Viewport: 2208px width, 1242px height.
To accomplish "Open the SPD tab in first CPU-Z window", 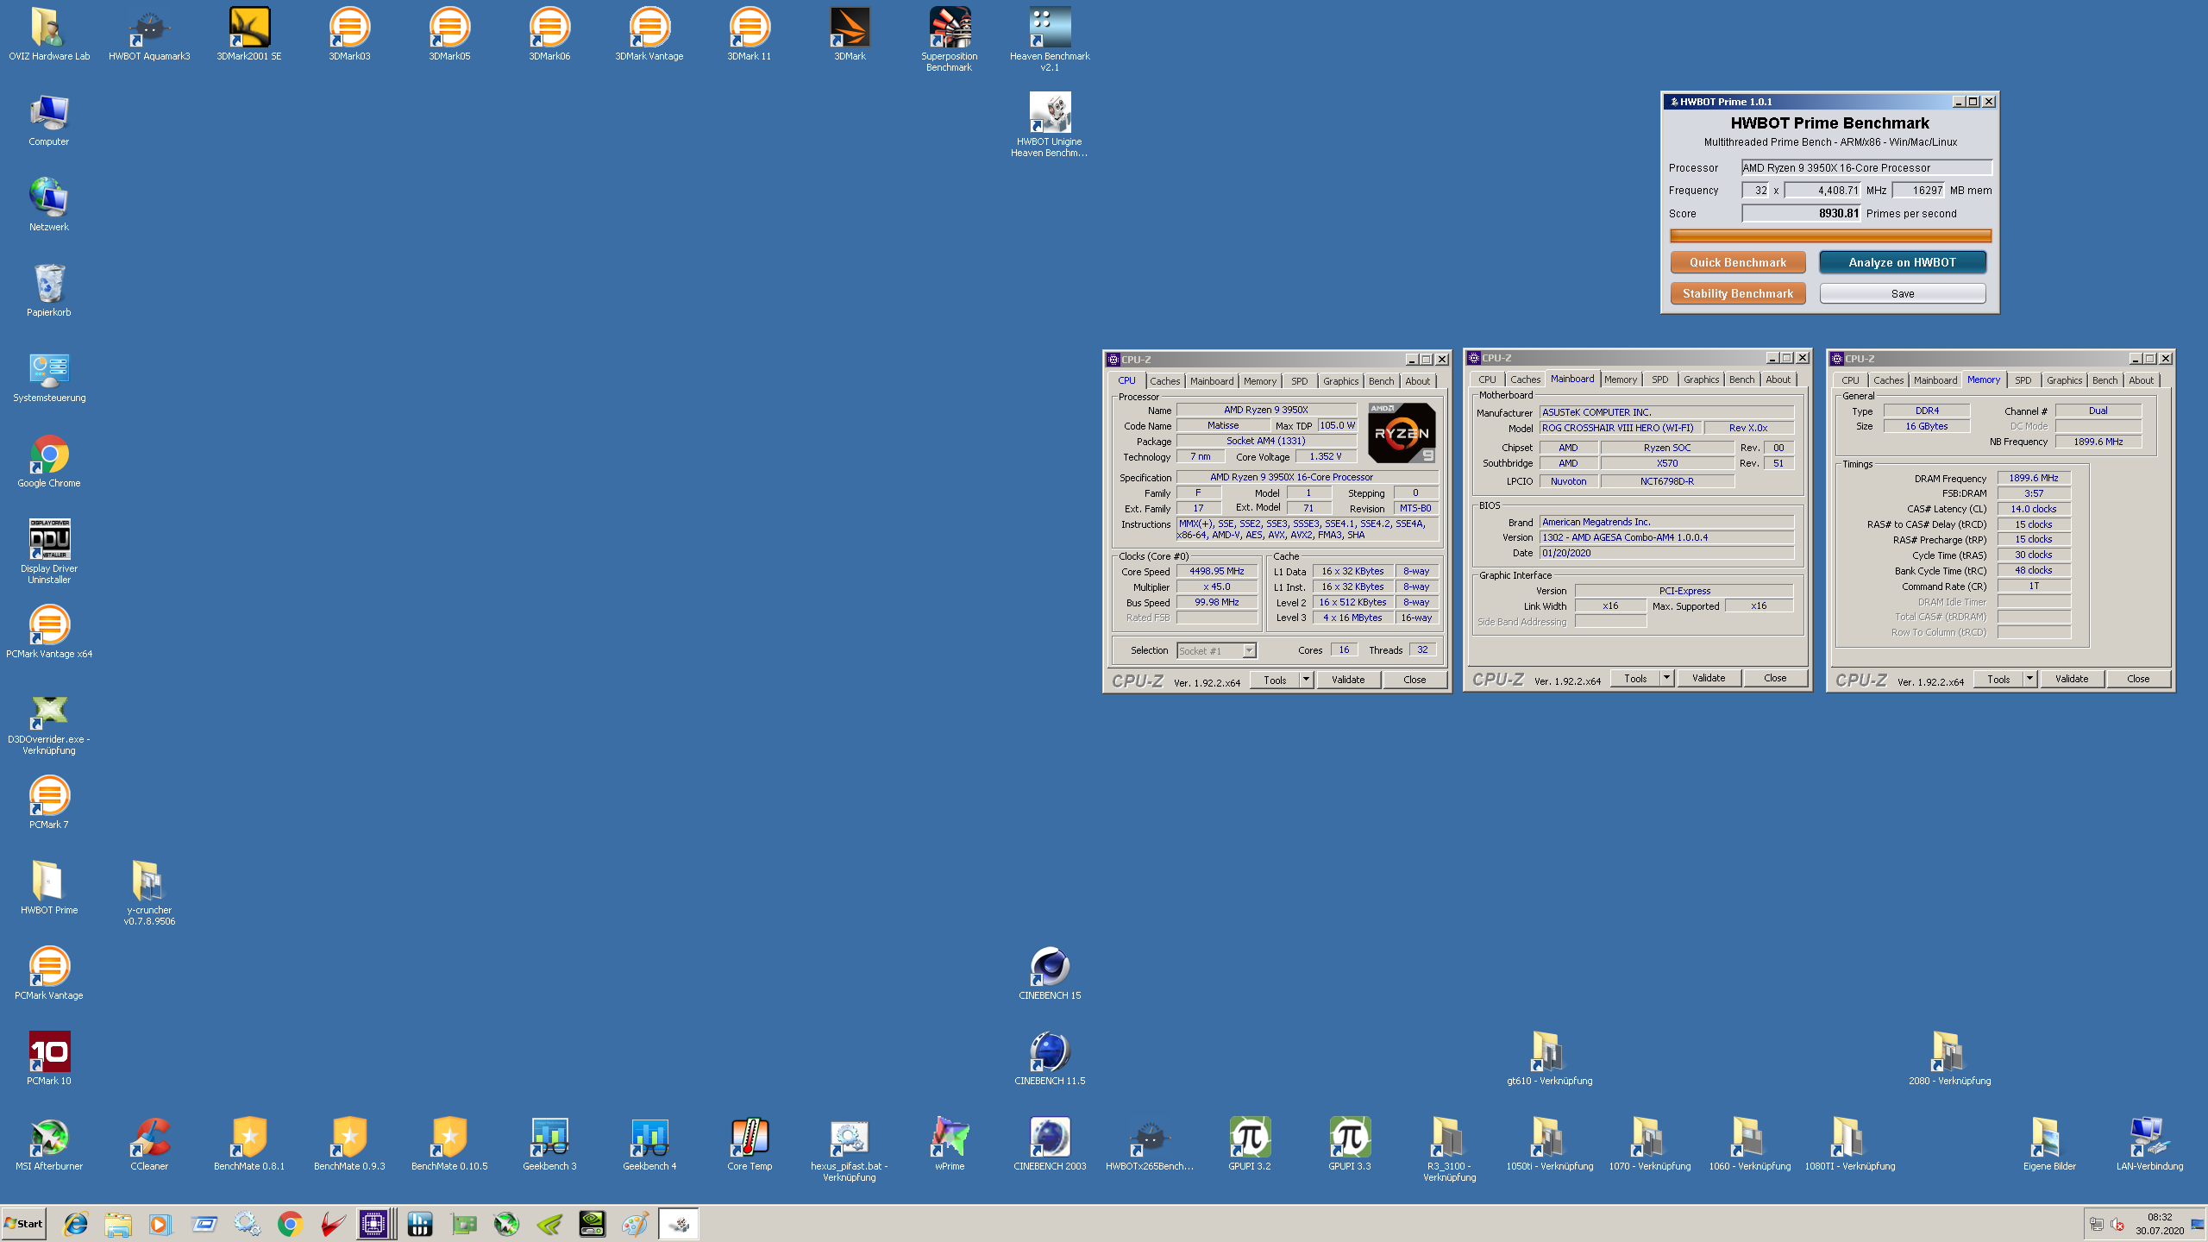I will point(1299,381).
